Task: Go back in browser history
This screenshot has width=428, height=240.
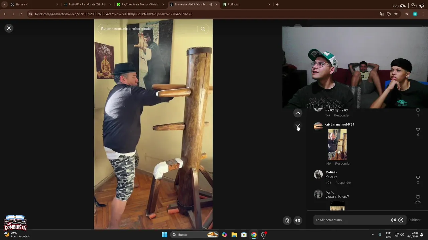Action: (x=5, y=14)
